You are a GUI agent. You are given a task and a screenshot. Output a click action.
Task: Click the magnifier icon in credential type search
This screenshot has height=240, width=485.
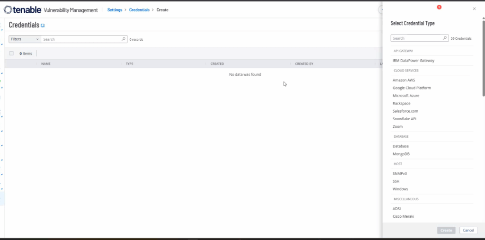pyautogui.click(x=445, y=38)
